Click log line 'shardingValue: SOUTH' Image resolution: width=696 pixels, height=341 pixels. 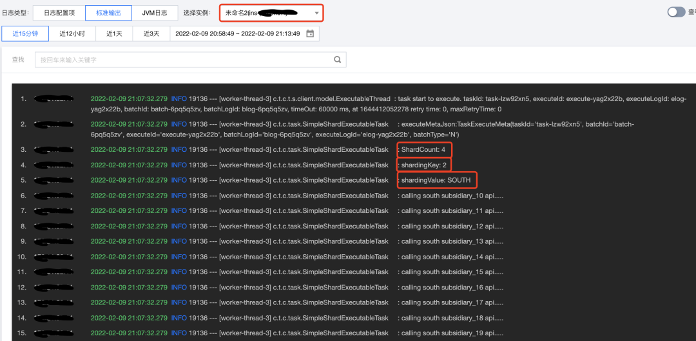[436, 180]
